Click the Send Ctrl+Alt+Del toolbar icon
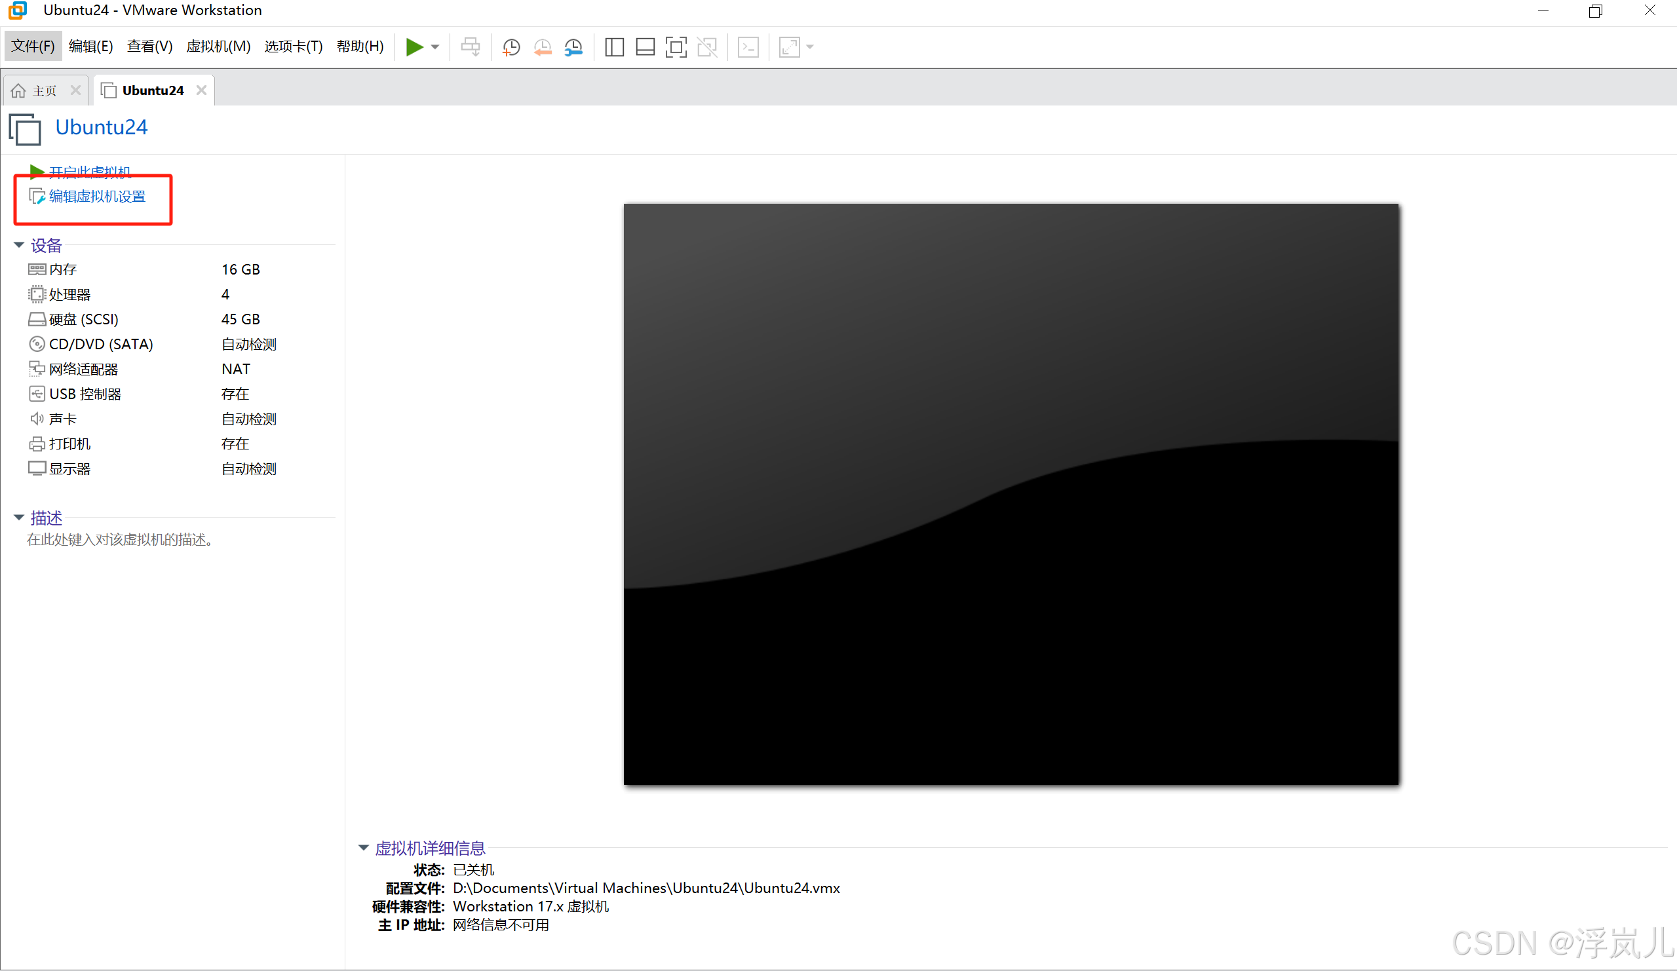Image resolution: width=1677 pixels, height=971 pixels. click(x=470, y=47)
